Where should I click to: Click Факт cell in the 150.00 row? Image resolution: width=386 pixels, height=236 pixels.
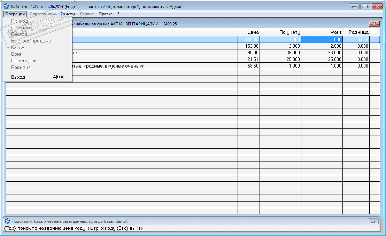click(322, 39)
